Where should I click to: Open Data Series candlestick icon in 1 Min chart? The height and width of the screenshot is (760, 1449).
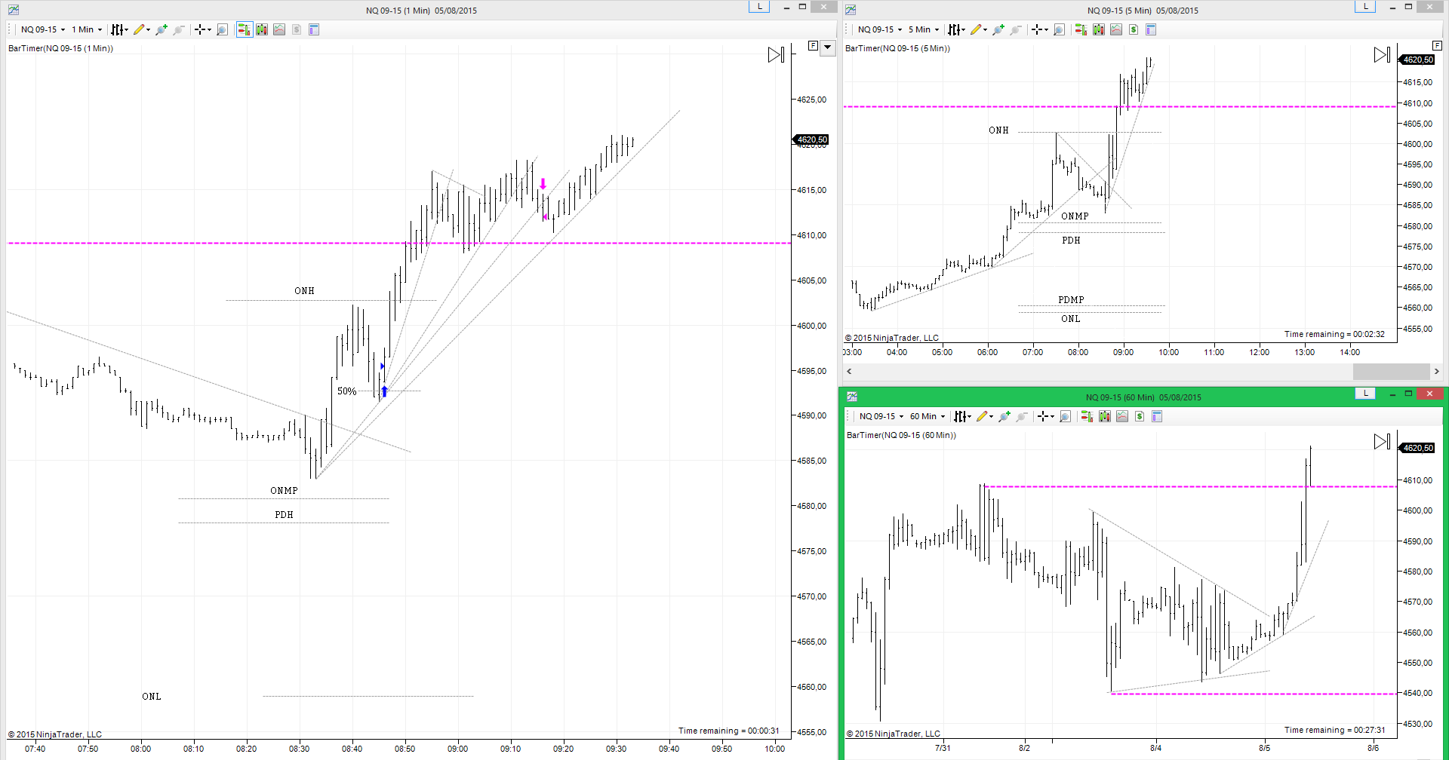[262, 29]
